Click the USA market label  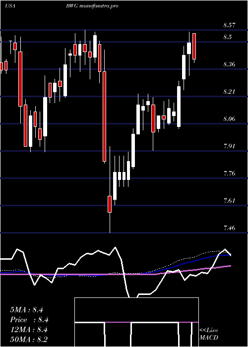10,6
